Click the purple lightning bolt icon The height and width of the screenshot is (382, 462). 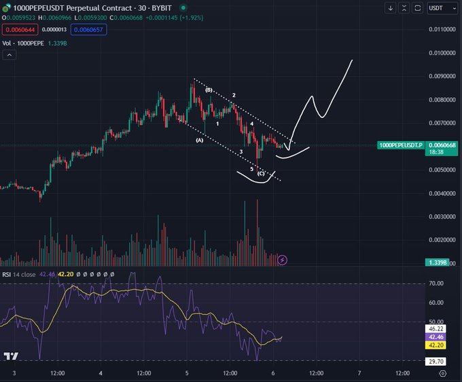[282, 260]
